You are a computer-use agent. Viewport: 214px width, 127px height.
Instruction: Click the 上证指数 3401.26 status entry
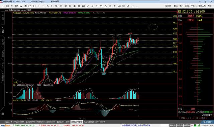click(x=24, y=125)
